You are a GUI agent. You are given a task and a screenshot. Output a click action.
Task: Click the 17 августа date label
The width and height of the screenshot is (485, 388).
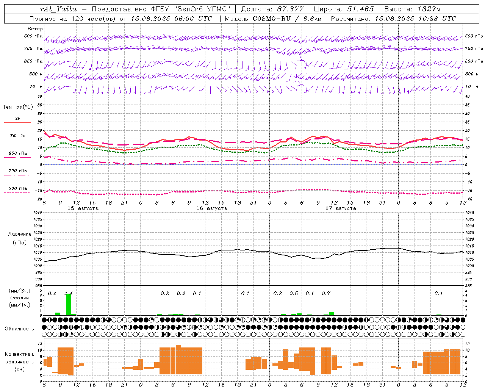(341, 208)
